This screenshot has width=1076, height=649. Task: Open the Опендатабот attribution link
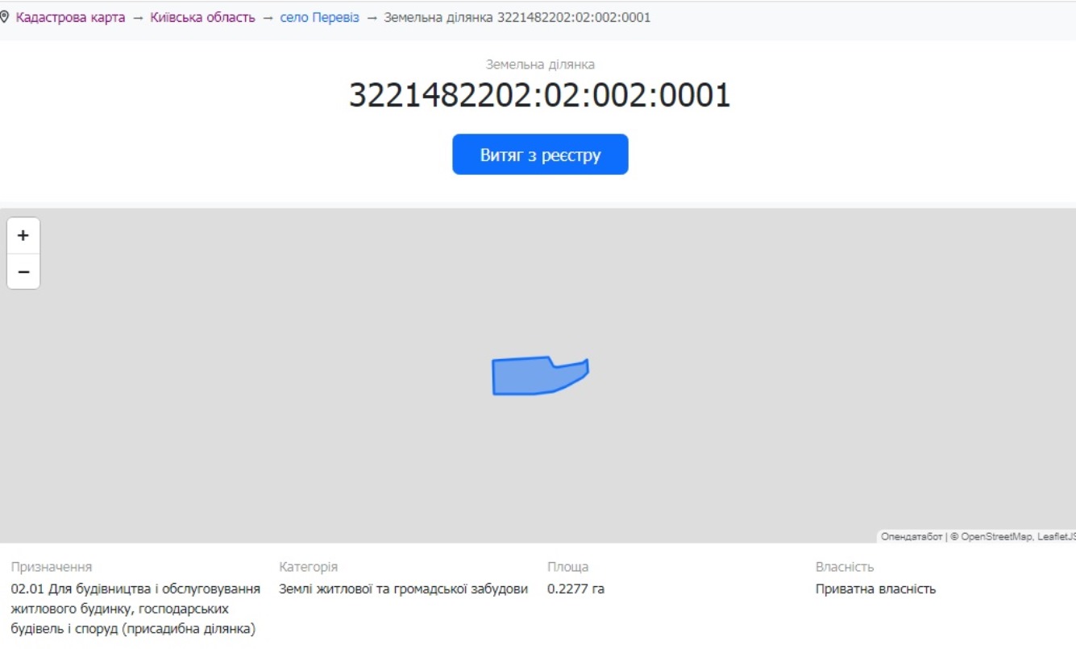tap(911, 536)
